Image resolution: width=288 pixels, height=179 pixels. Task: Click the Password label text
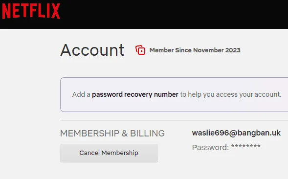pyautogui.click(x=210, y=147)
